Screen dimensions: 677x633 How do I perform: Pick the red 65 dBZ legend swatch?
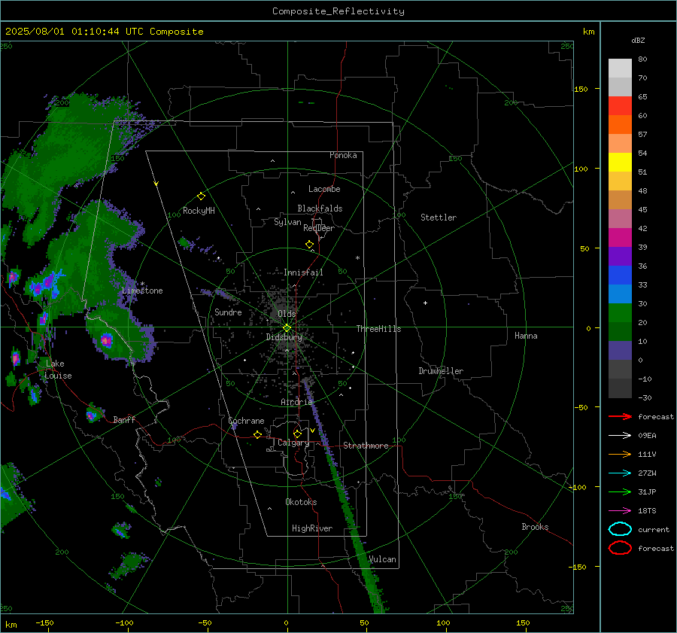[x=620, y=106]
